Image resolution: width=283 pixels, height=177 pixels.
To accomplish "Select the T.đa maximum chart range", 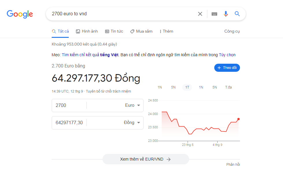I will click(228, 87).
